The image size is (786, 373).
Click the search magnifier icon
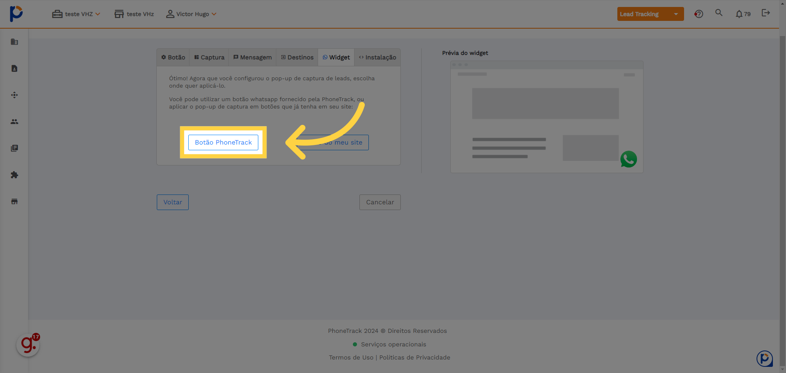coord(719,13)
